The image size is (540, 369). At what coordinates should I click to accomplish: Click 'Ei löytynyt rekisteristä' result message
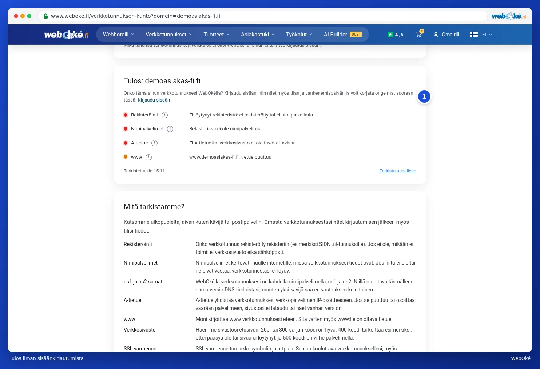click(251, 115)
